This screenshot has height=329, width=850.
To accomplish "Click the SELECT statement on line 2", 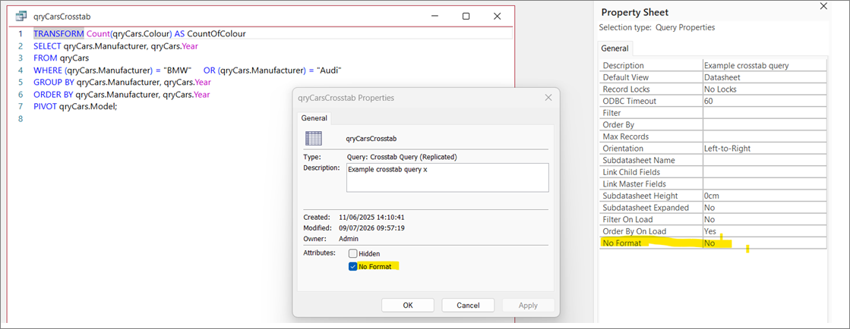I will point(115,46).
